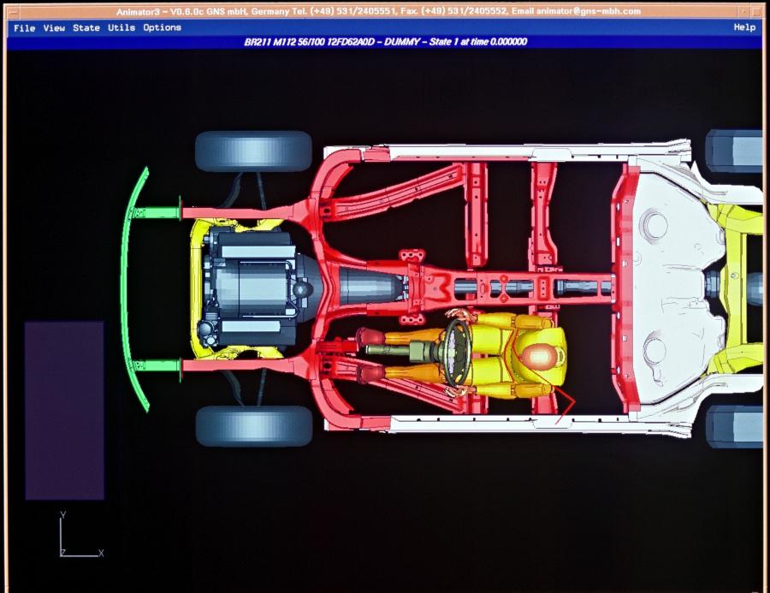Image resolution: width=770 pixels, height=593 pixels.
Task: Pick the steering wheel in the viewport
Action: (457, 352)
